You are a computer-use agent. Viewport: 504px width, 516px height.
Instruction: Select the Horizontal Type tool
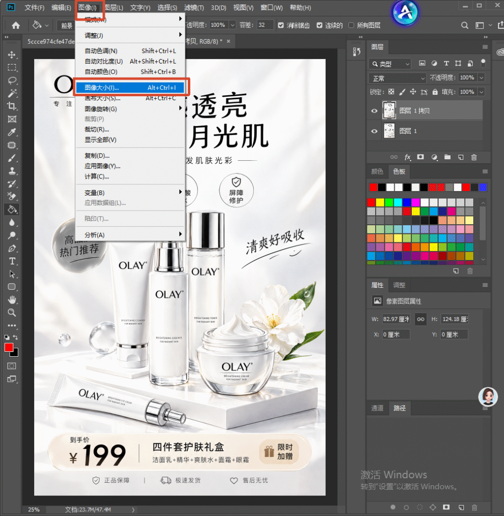click(x=12, y=262)
